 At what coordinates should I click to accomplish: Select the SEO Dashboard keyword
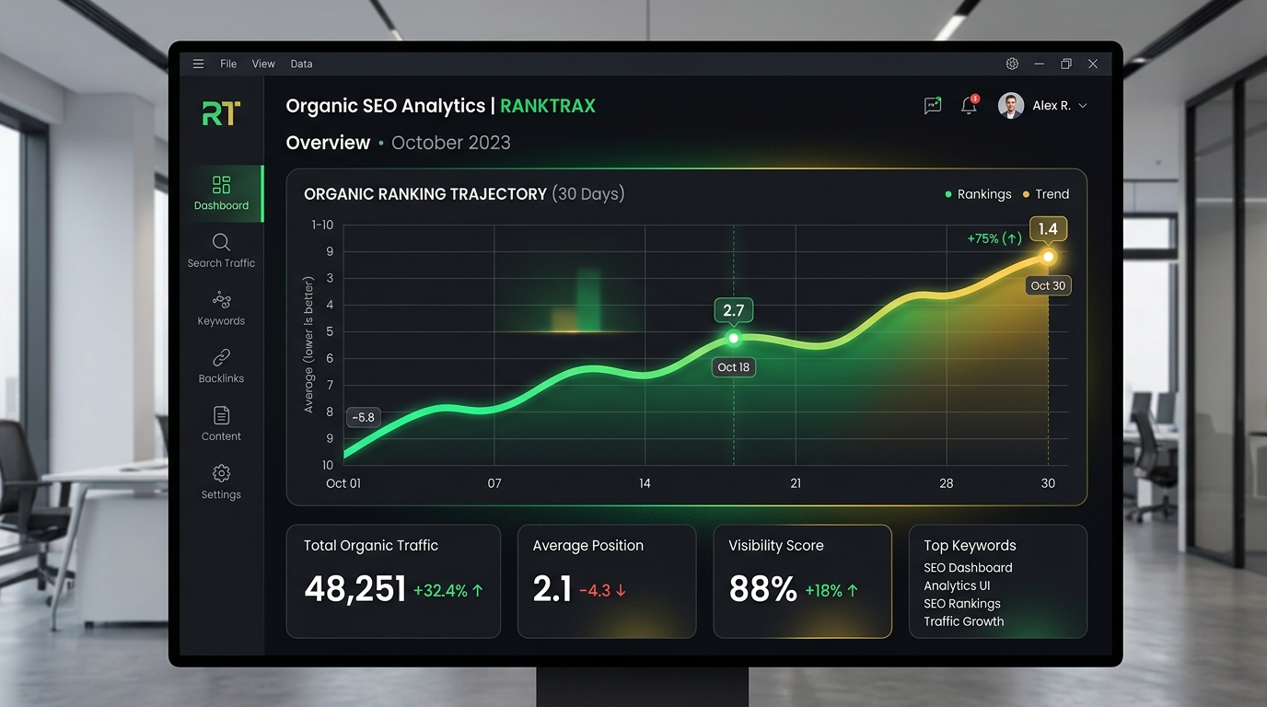pyautogui.click(x=968, y=568)
